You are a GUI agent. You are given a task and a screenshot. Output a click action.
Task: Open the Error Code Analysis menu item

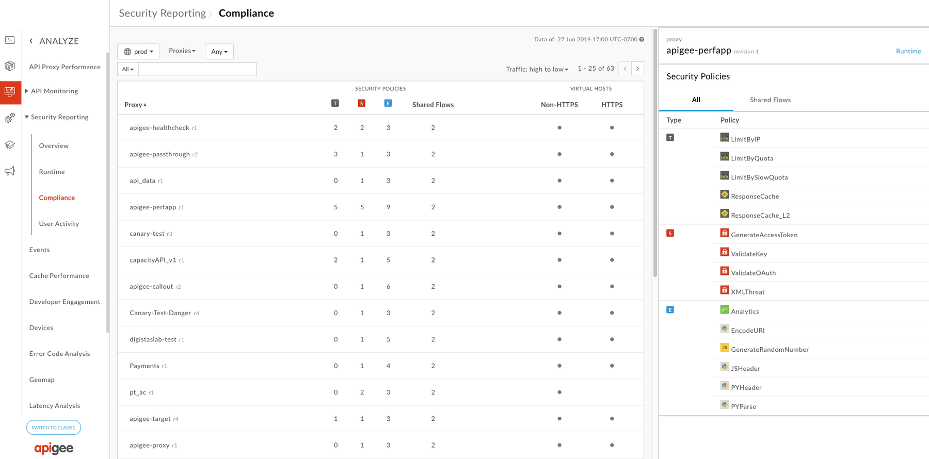59,354
